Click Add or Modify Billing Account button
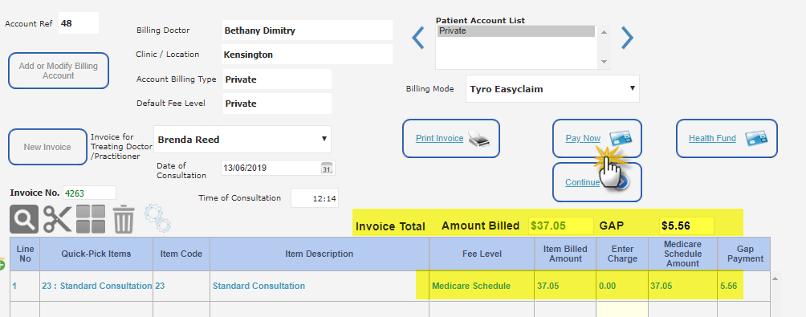 58,71
